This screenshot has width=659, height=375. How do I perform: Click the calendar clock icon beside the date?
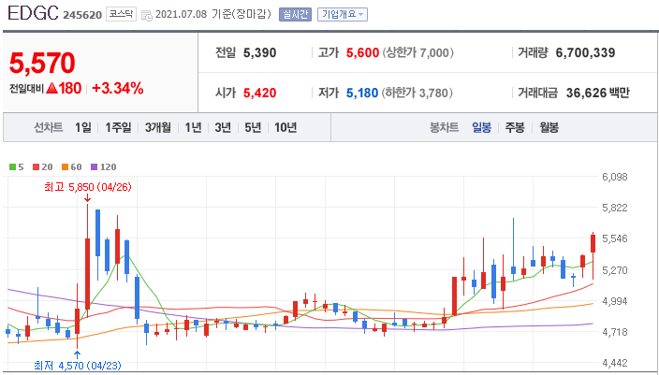[x=147, y=16]
